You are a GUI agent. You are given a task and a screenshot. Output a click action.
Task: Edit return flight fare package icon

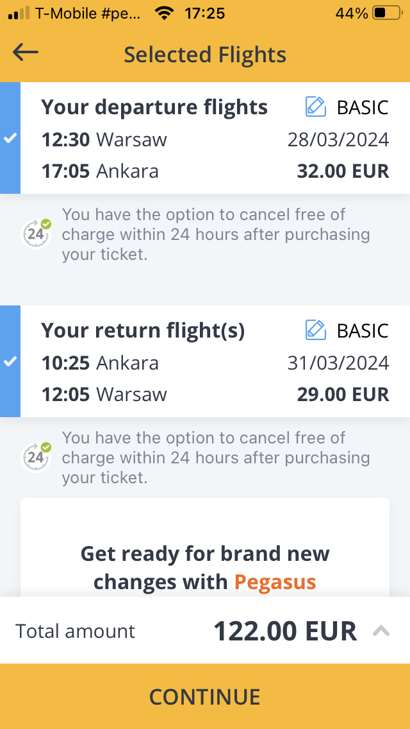[316, 330]
